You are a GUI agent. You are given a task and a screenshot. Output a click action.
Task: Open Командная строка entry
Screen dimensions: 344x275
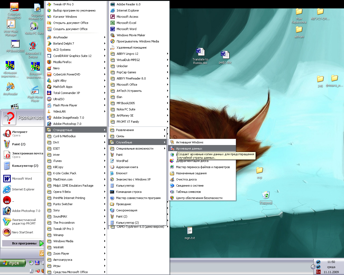click(138, 192)
